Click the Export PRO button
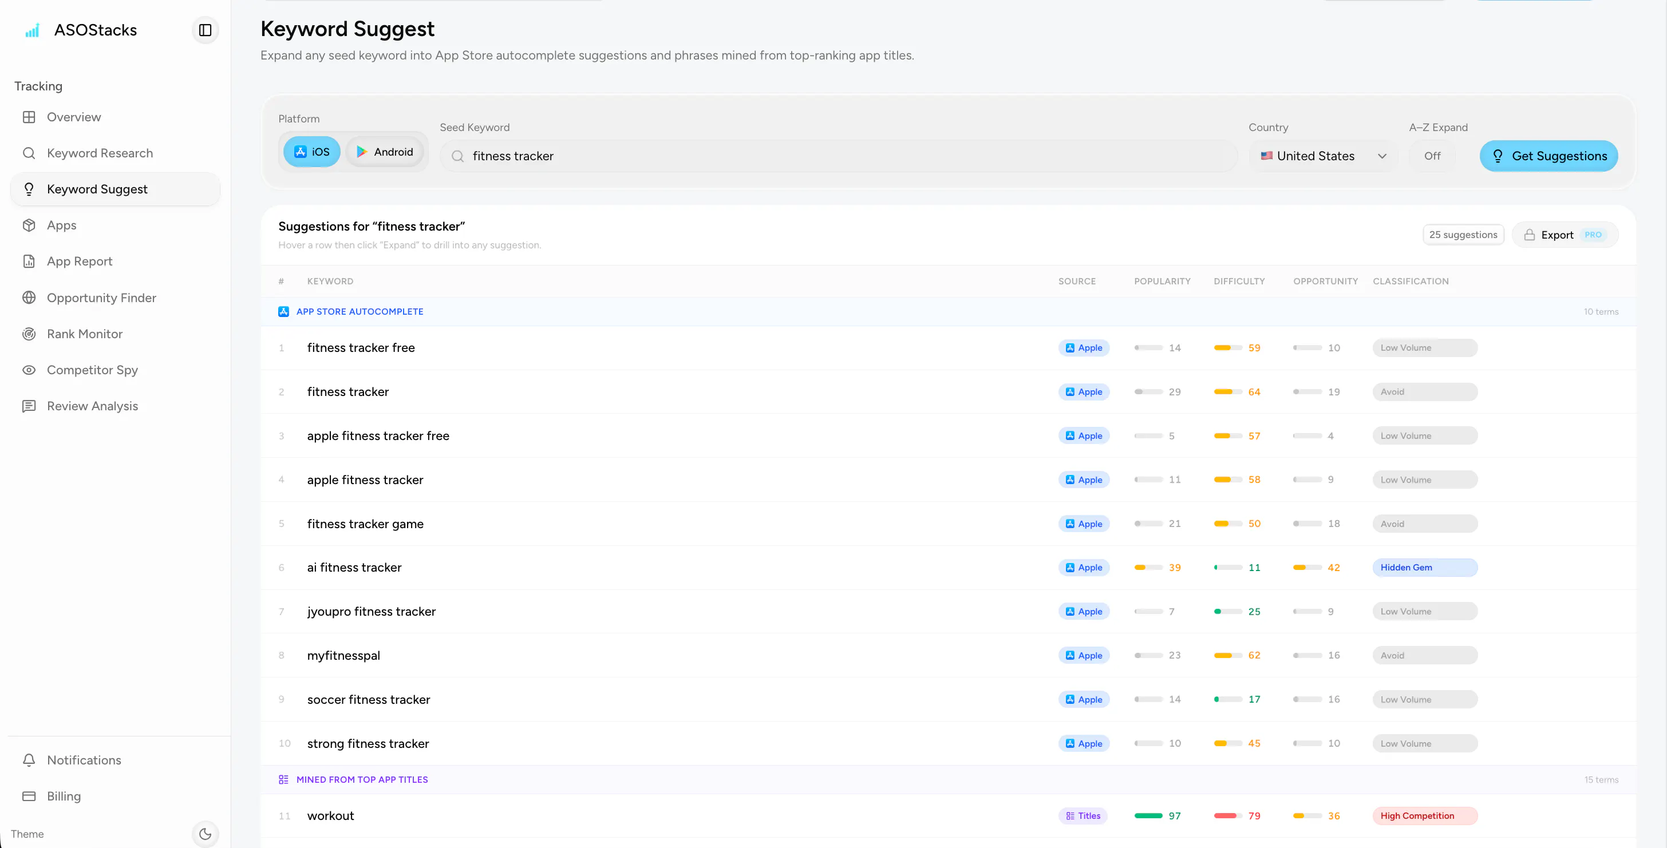The image size is (1667, 848). (1565, 235)
